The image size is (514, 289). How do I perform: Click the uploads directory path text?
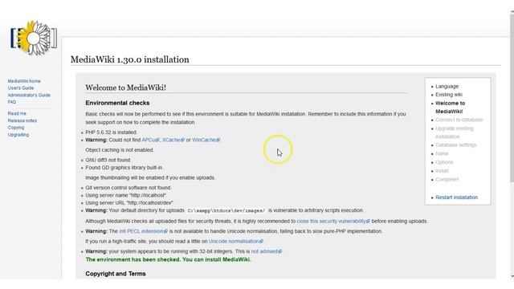[x=226, y=210]
